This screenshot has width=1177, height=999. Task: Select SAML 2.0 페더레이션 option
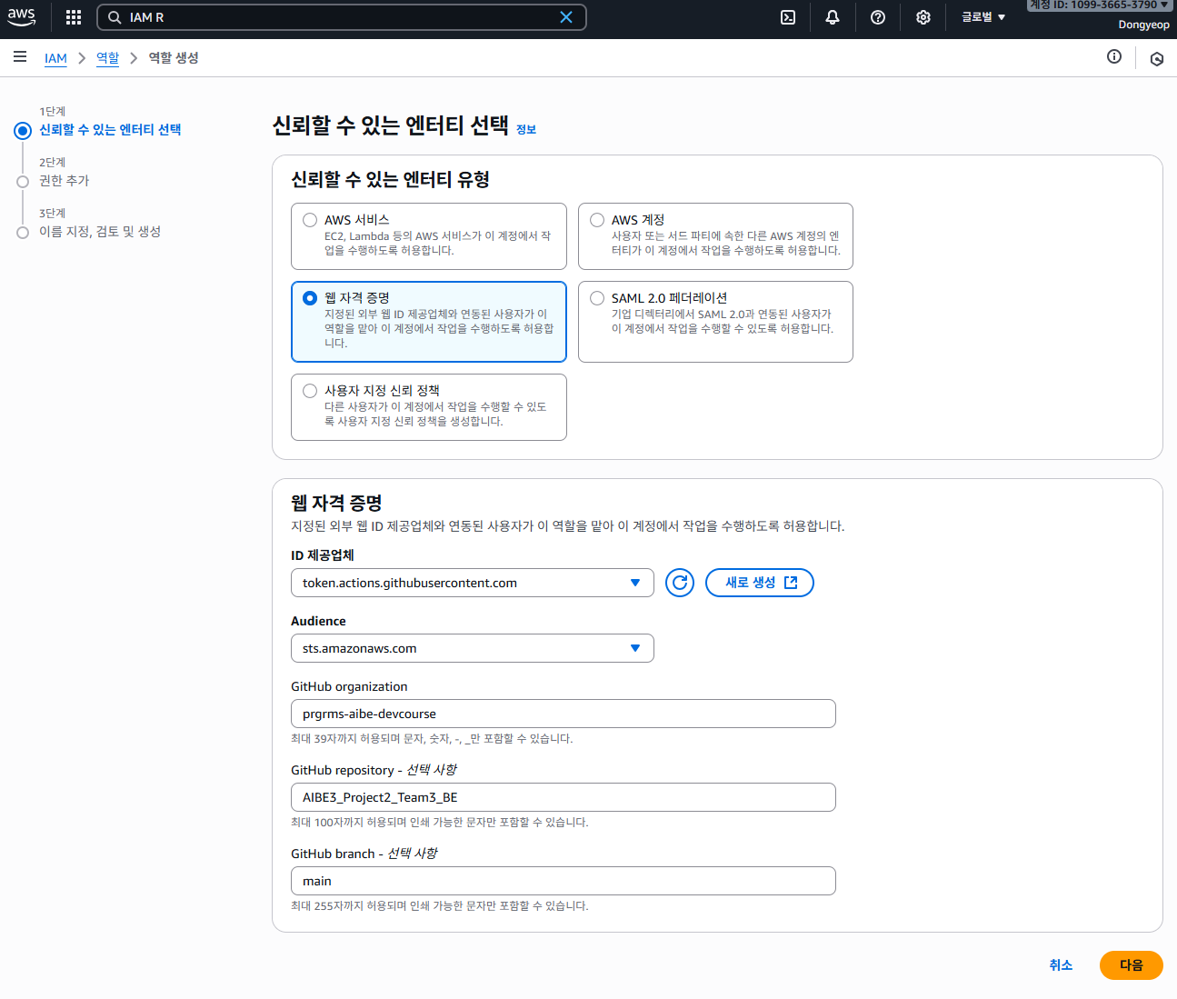coord(715,322)
